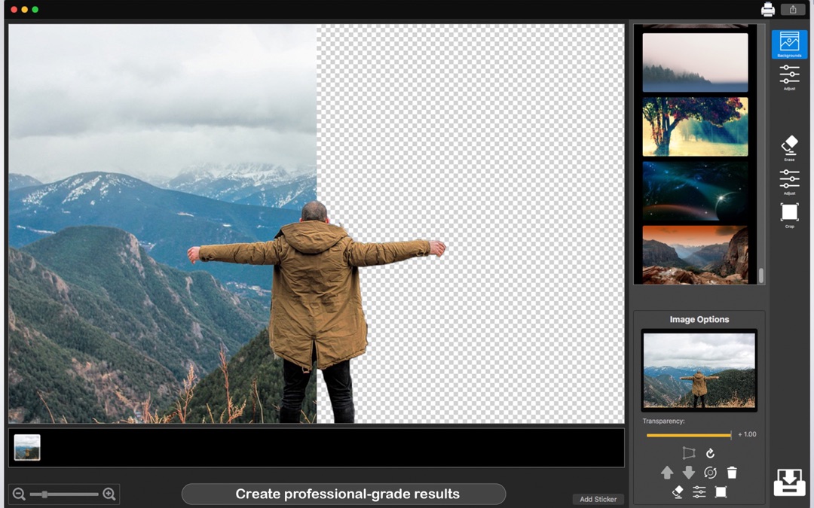Click the eraser icon in Image Options
The image size is (814, 508).
click(x=678, y=491)
